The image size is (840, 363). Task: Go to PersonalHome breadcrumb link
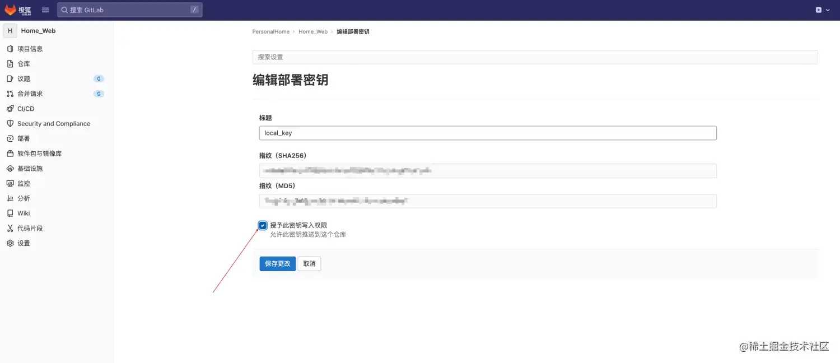pyautogui.click(x=271, y=32)
